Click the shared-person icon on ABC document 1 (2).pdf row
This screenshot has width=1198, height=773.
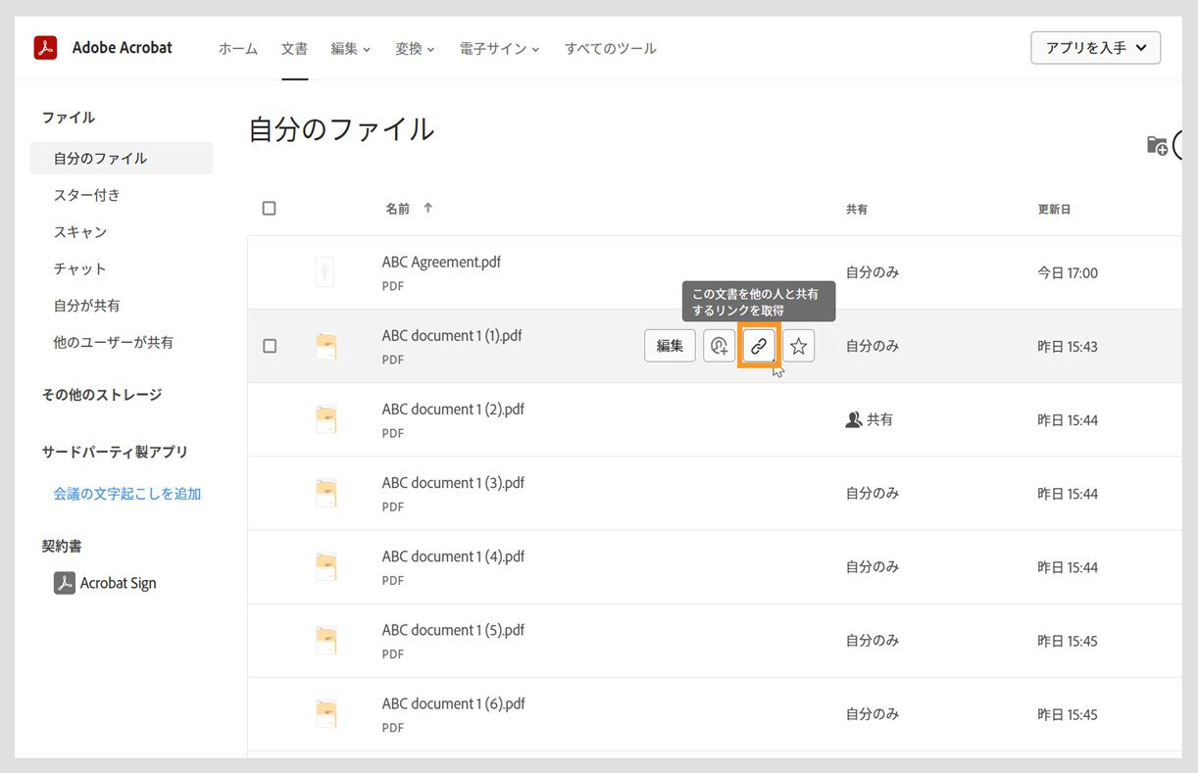point(852,418)
